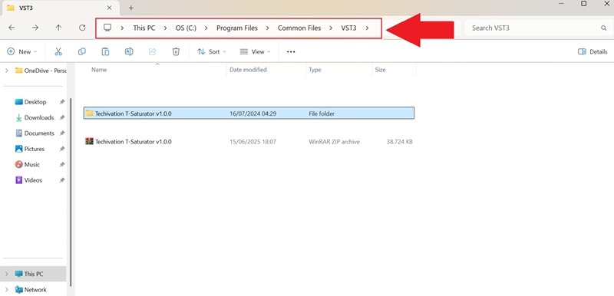Select Techivation T-Saturator v1.0.0 ZIP archive

[249, 142]
